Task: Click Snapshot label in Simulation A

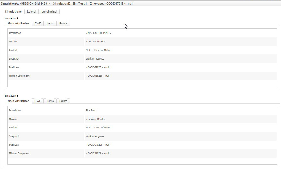Action: coord(14,59)
